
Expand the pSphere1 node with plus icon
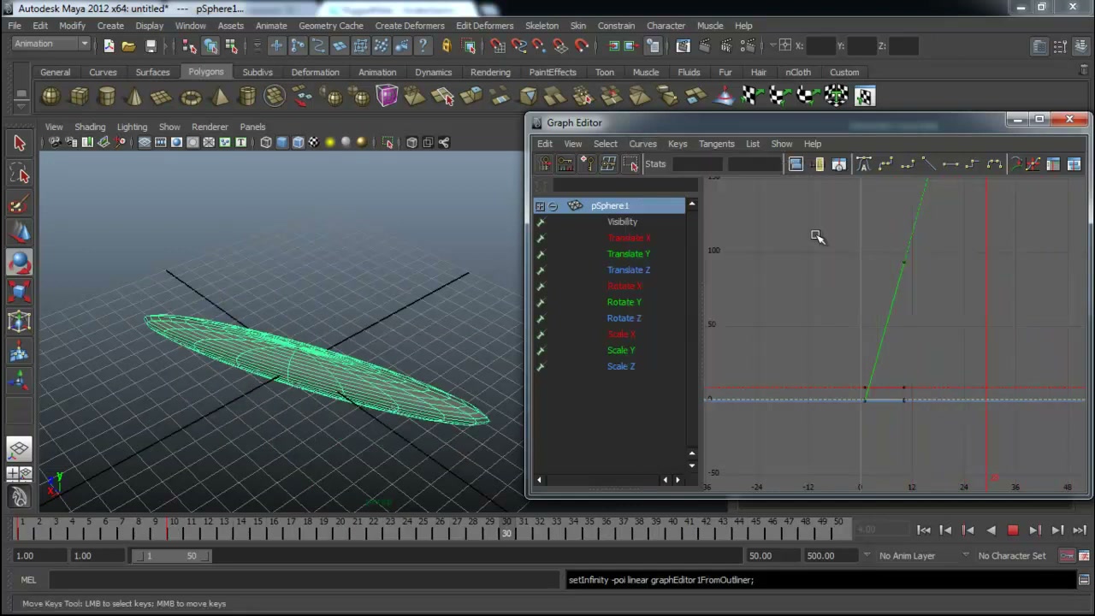point(540,206)
